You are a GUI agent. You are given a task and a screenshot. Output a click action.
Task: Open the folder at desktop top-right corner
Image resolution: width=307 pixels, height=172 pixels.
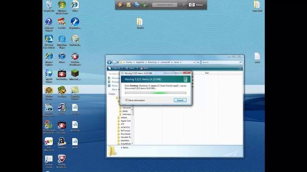pyautogui.click(x=257, y=6)
